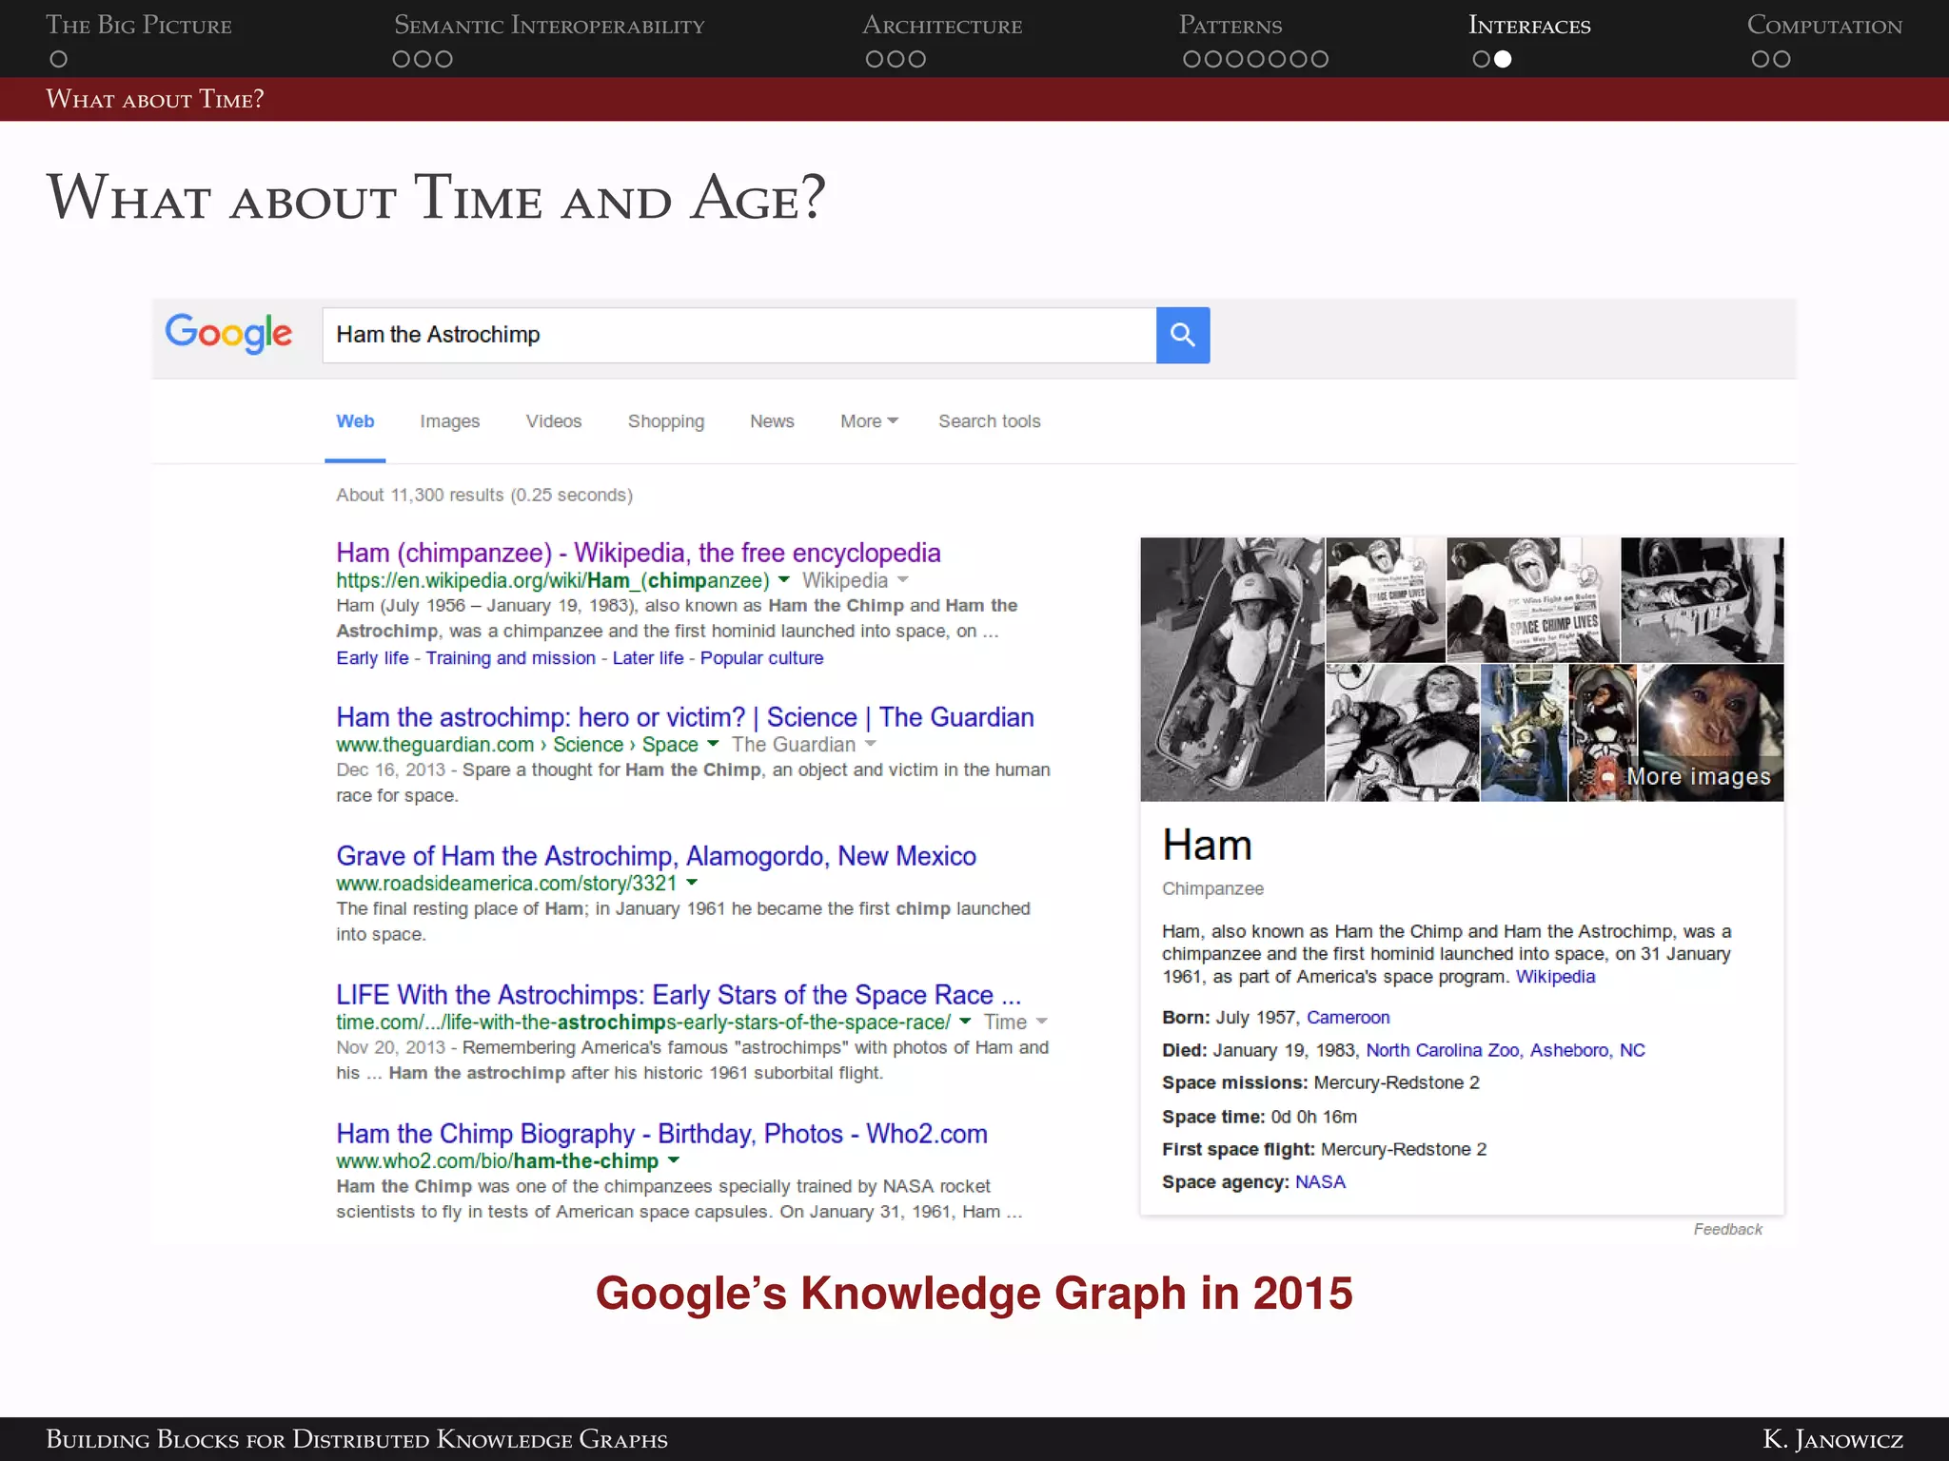Expand the arrow after the time.com URL
This screenshot has height=1461, width=1949.
[x=965, y=1023]
